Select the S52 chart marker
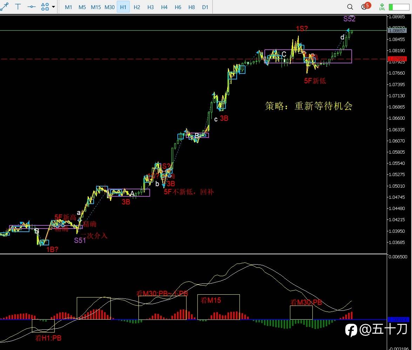Viewport: 412px width, 350px height. (349, 19)
